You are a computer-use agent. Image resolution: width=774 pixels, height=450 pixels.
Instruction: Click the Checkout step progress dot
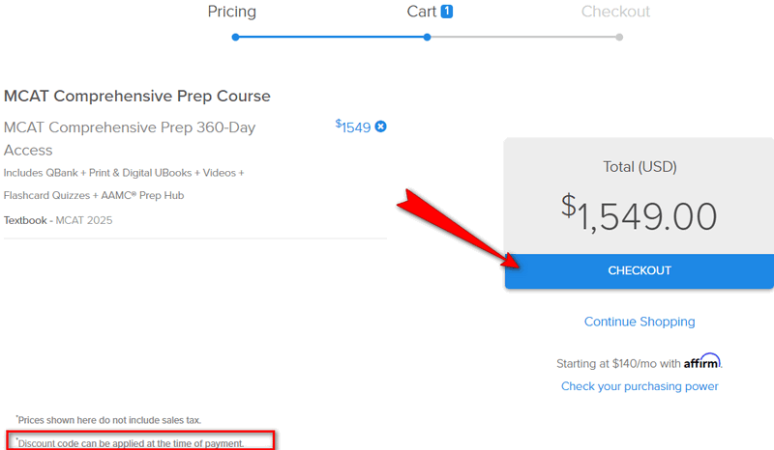[619, 38]
